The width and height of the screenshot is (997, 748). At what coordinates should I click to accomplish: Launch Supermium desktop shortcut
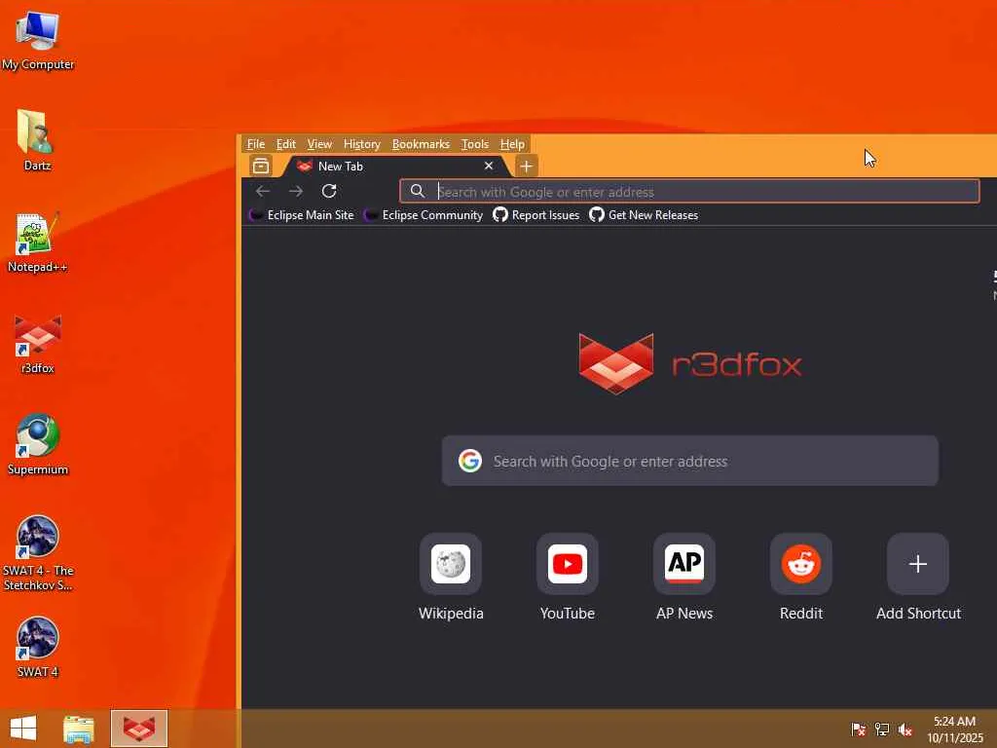point(37,444)
